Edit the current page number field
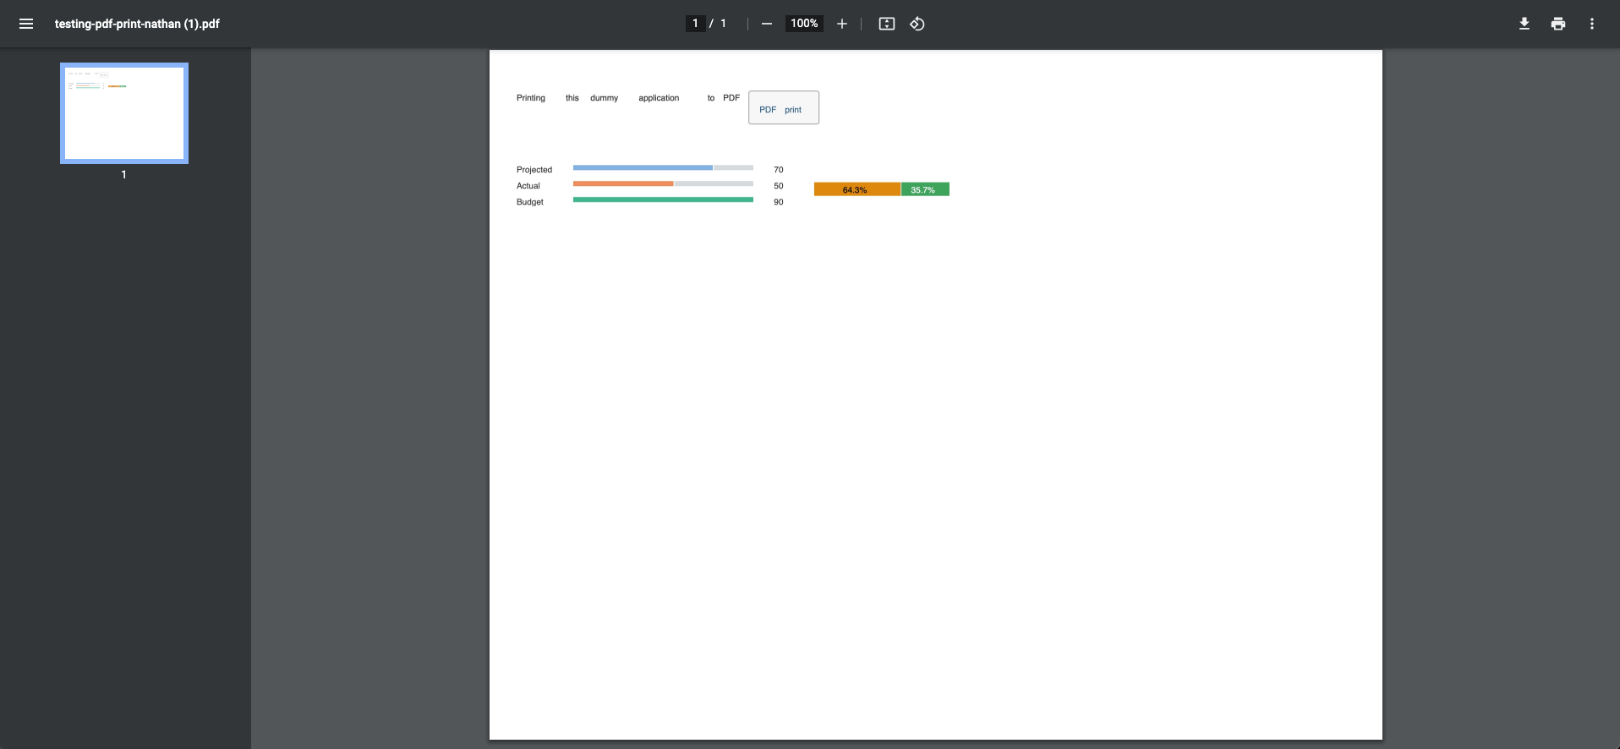The height and width of the screenshot is (749, 1620). click(x=695, y=24)
